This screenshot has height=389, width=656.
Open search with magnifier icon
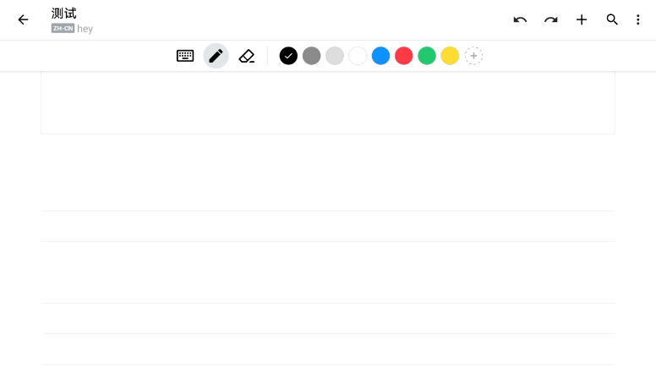click(612, 19)
